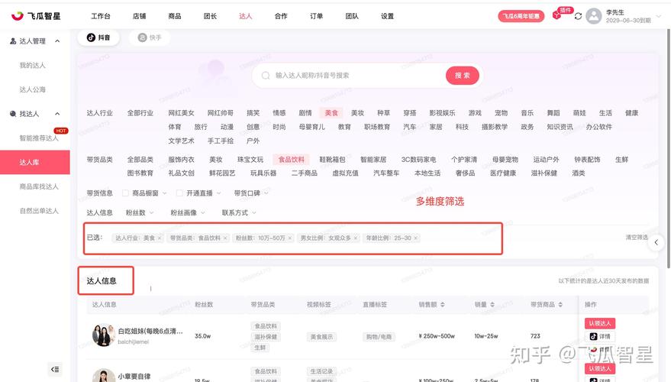Viewport: 671px width, 382px height.
Task: Remove the 达人行业:美食 filter tag
Action: (x=160, y=238)
